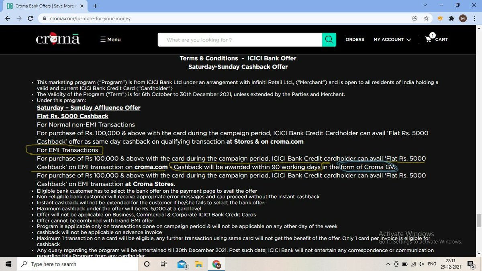Click the taskbar 'Type here to search' box
Screen dimensions: 482x271
coord(77,264)
